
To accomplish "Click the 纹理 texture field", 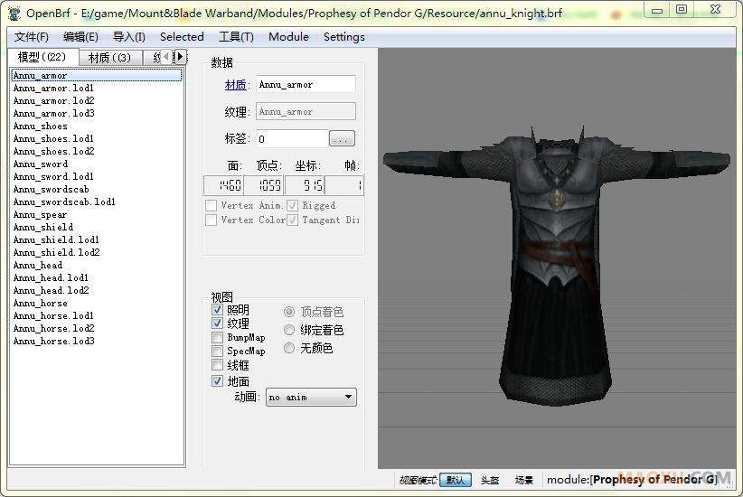I will tap(306, 111).
